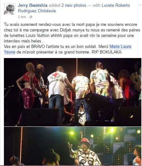Click the post text line mentioning 'Louis Vuitton'
Image resolution: width=142 pixels, height=166 pixels.
tap(69, 36)
